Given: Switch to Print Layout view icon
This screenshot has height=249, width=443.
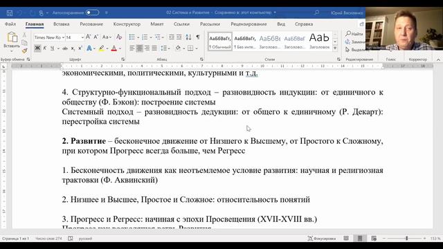Looking at the screenshot, I should pos(360,238).
